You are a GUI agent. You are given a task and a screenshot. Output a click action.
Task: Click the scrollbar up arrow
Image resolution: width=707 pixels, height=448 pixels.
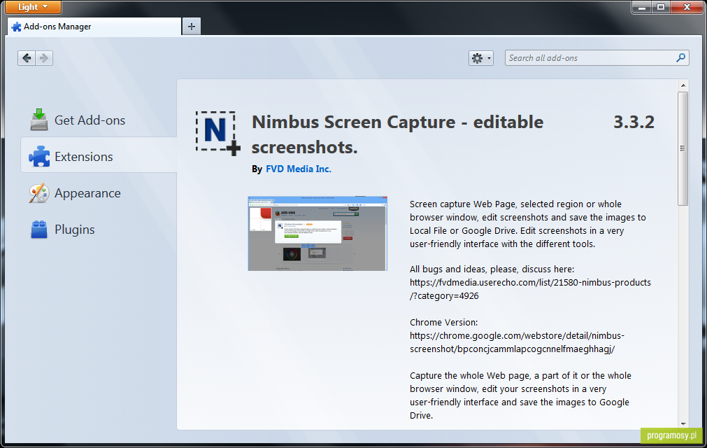[x=683, y=85]
